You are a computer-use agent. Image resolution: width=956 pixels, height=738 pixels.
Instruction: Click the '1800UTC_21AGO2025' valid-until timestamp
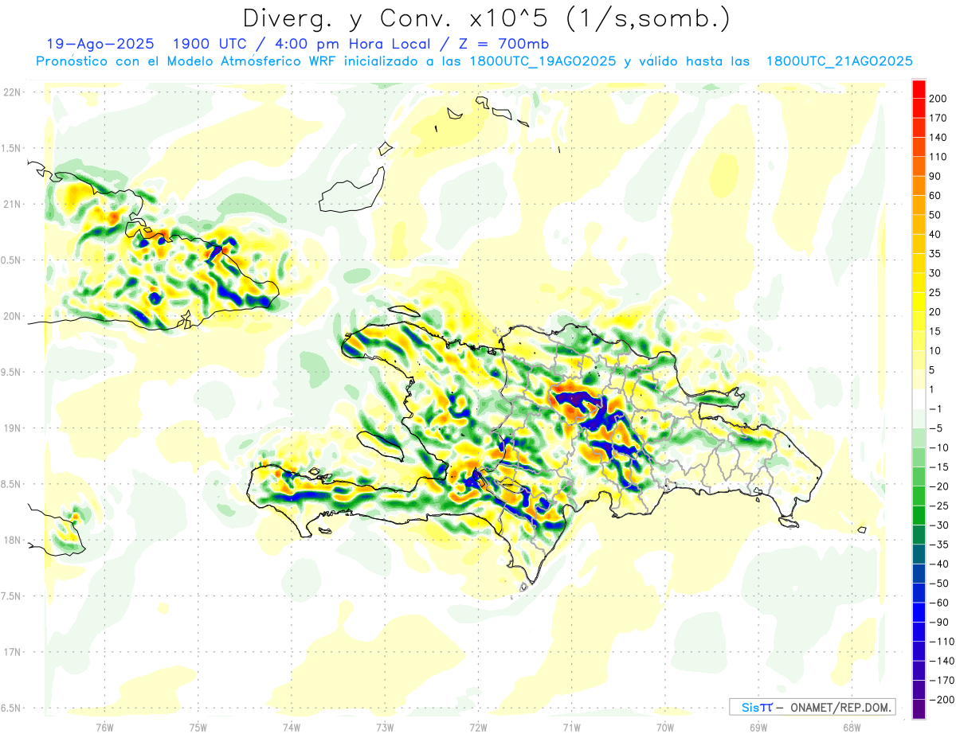tap(839, 61)
